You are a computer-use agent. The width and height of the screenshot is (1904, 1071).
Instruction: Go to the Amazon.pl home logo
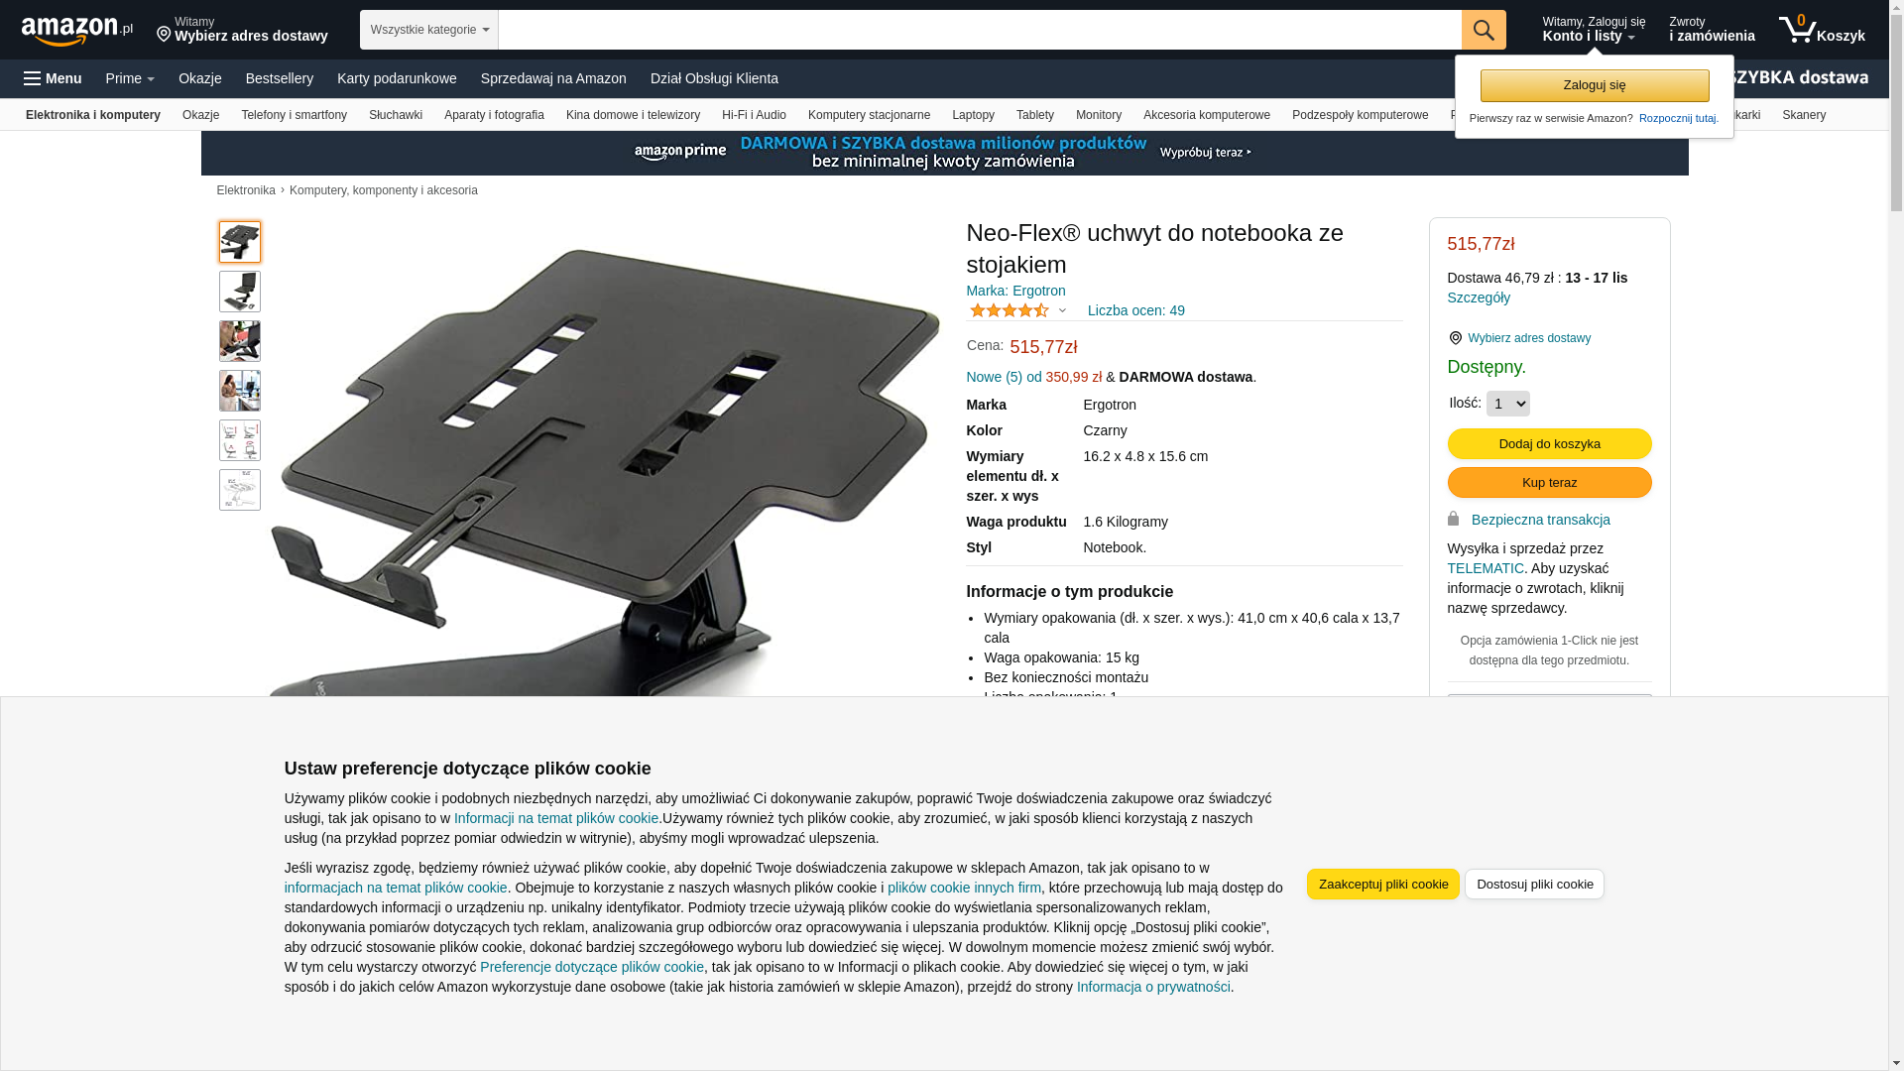coord(77,30)
